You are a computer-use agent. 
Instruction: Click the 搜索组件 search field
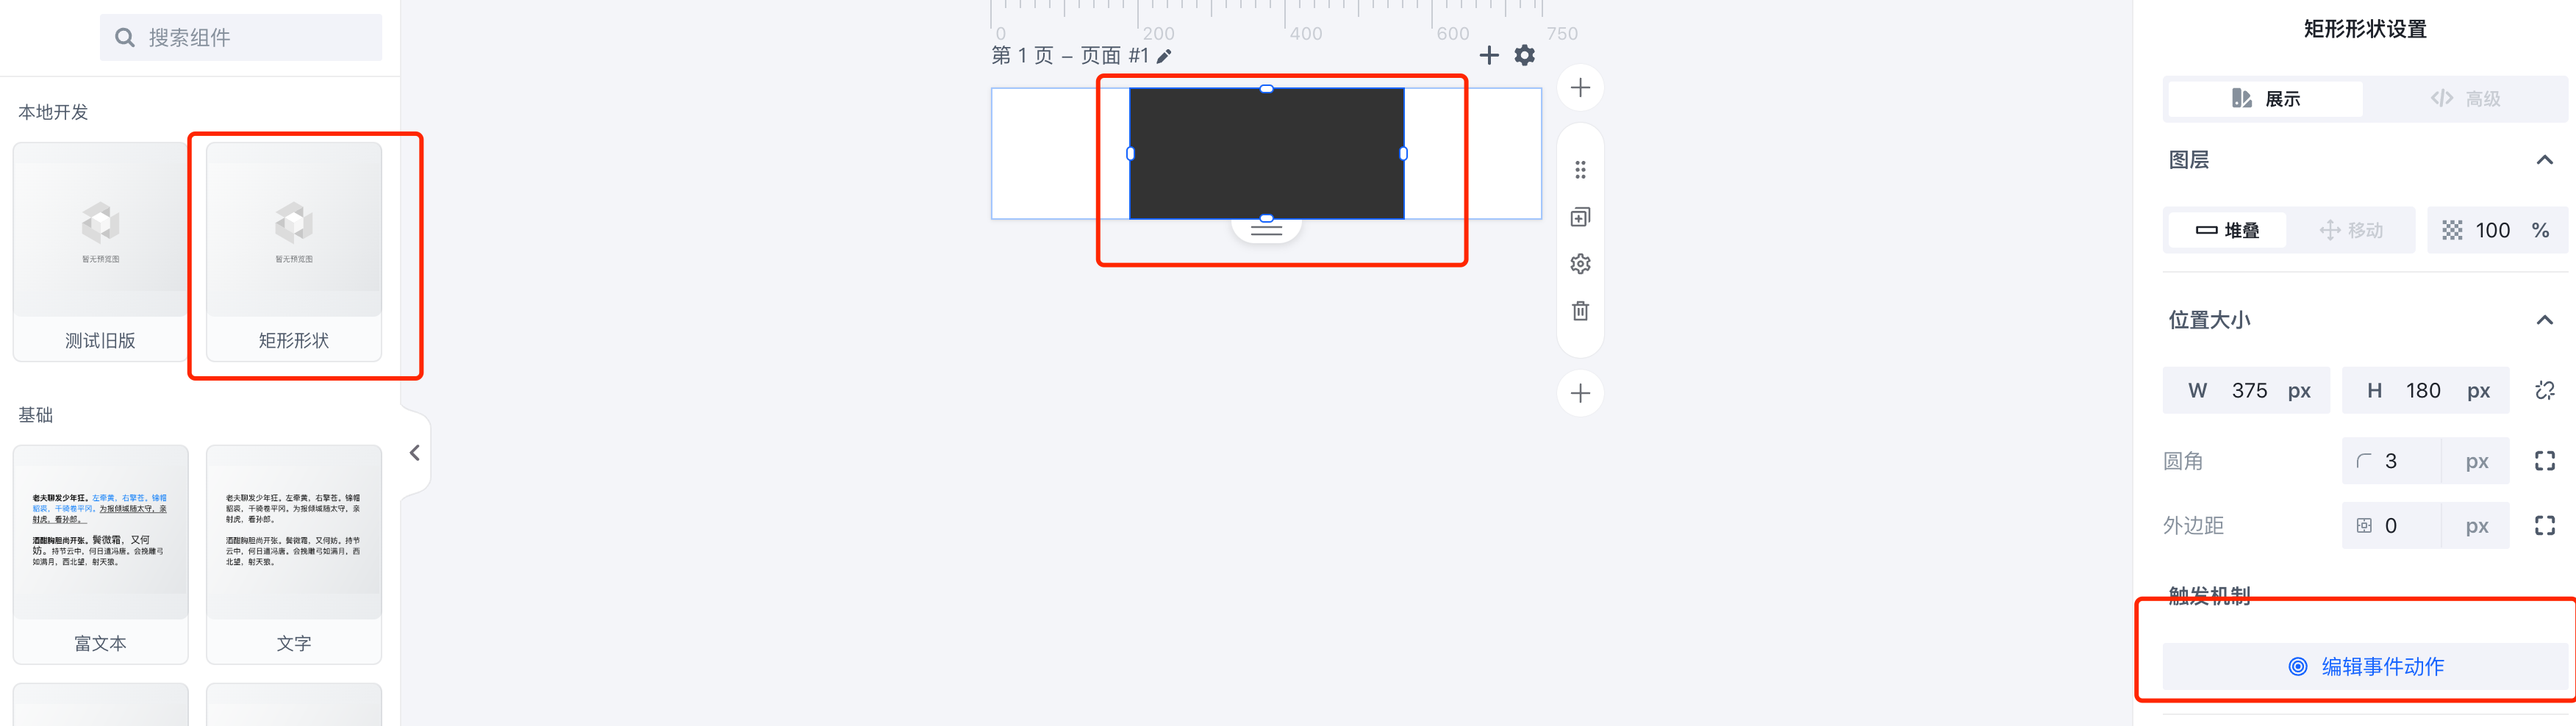[x=241, y=38]
